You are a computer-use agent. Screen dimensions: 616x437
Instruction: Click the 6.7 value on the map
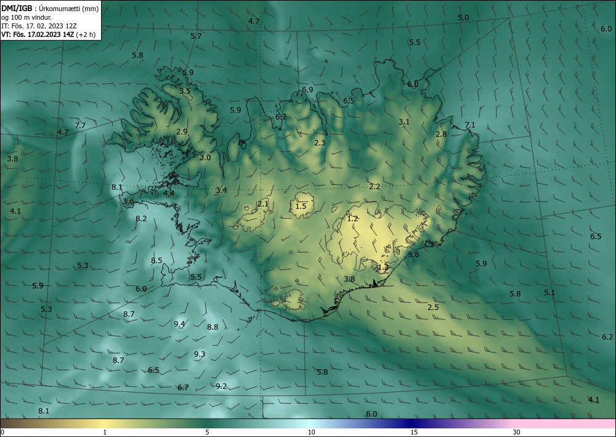coord(183,388)
